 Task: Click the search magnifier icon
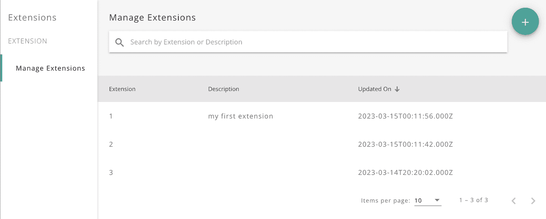(x=120, y=42)
